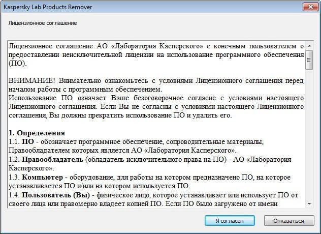Click the bold term "ПО" in item 1.1
The height and width of the screenshot is (234, 321).
pos(28,141)
